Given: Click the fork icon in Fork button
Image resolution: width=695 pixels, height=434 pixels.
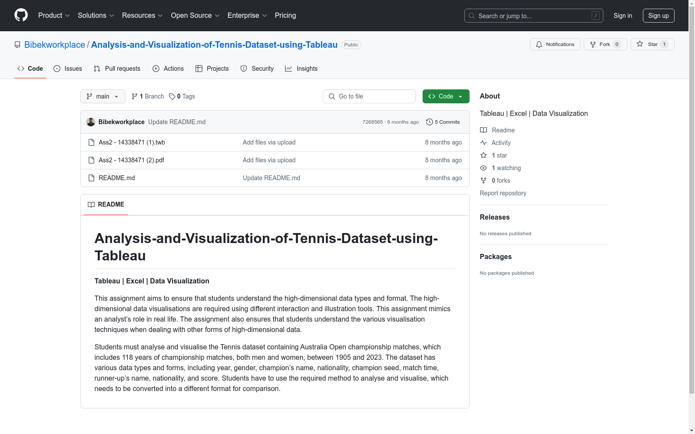Looking at the screenshot, I should pyautogui.click(x=593, y=44).
